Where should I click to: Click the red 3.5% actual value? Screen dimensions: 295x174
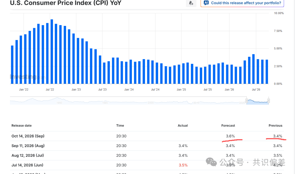(183, 165)
